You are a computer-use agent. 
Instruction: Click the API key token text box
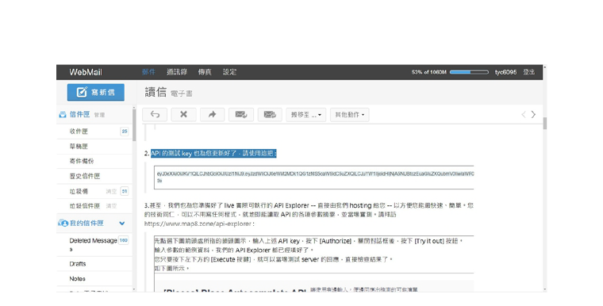coord(314,178)
